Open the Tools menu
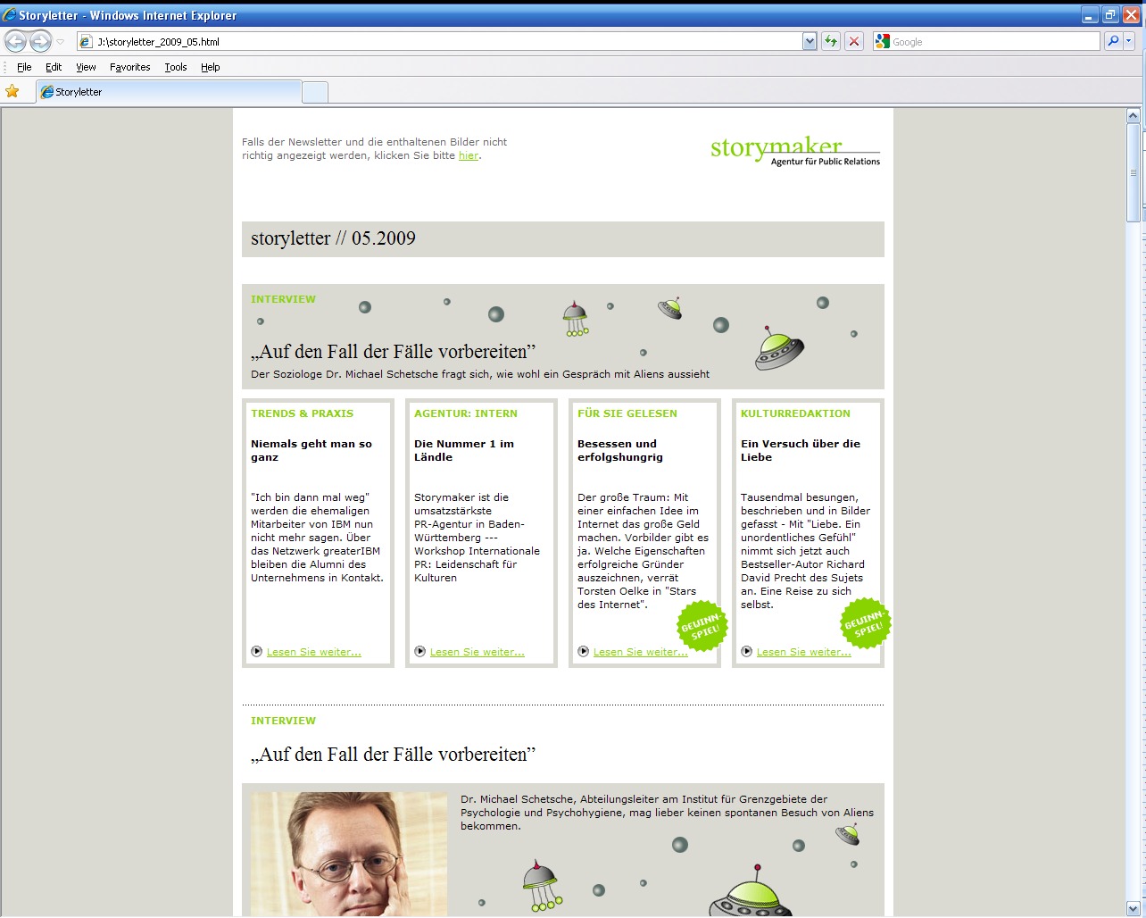This screenshot has width=1146, height=918. [176, 67]
